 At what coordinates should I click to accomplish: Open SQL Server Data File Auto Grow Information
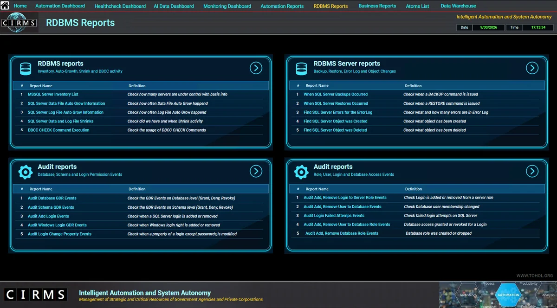(66, 103)
